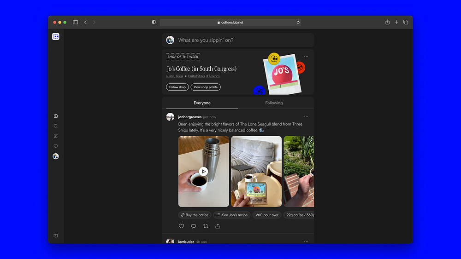Open the book icon at sidebar bottom
Image resolution: width=461 pixels, height=259 pixels.
coord(56,236)
